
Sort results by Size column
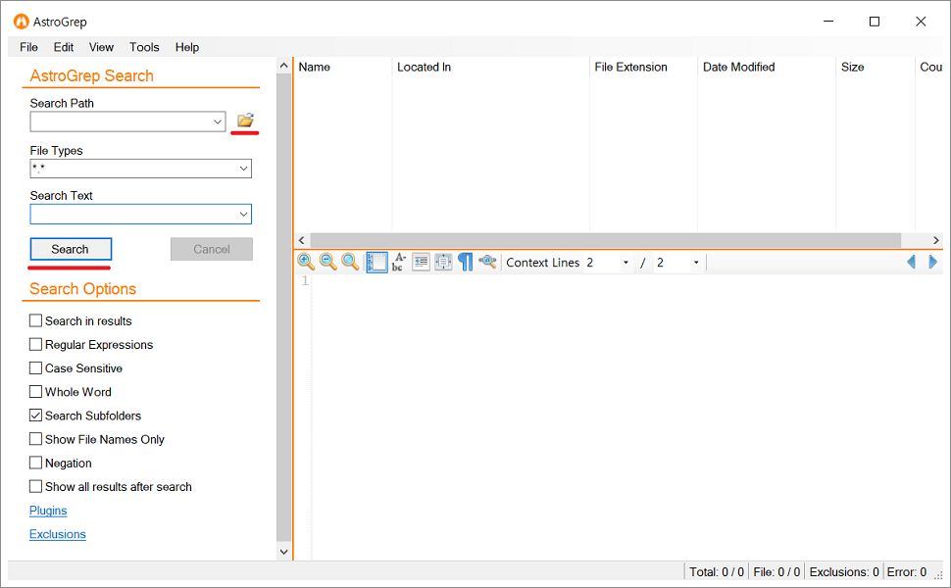pyautogui.click(x=876, y=68)
